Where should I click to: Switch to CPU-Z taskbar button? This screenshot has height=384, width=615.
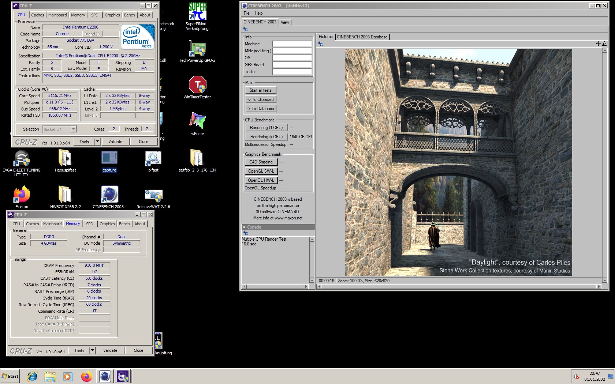pyautogui.click(x=123, y=376)
